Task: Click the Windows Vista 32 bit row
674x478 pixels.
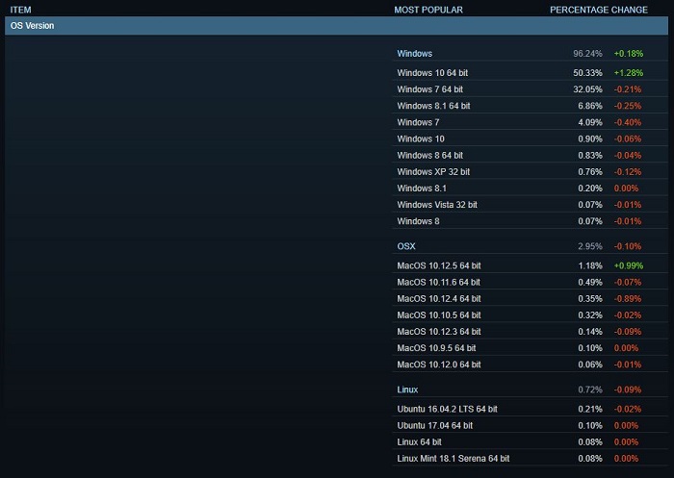Action: [x=530, y=205]
